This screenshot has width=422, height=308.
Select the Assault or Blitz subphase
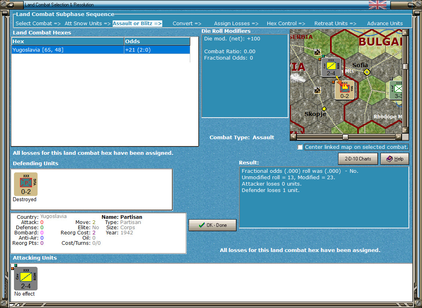pyautogui.click(x=137, y=24)
